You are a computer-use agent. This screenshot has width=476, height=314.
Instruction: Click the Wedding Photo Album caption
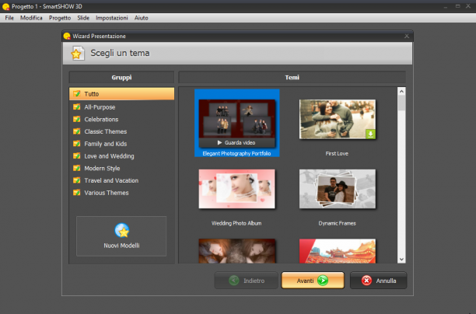pyautogui.click(x=236, y=223)
